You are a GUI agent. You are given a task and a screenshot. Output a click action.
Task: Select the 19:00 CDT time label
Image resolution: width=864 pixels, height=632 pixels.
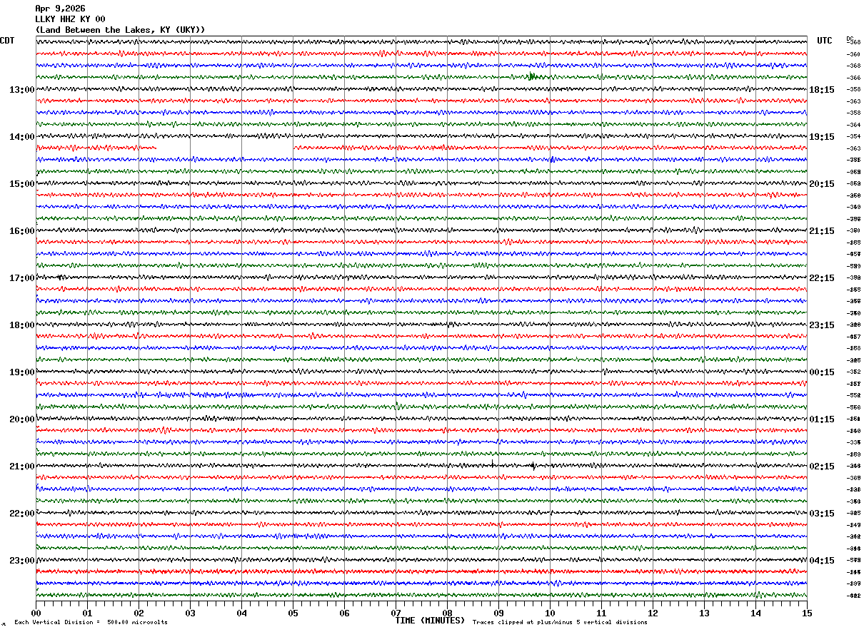[x=22, y=372]
